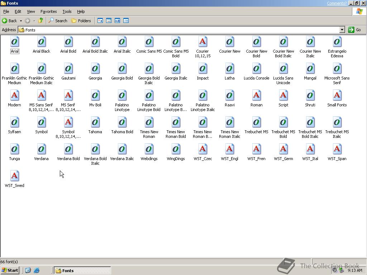The height and width of the screenshot is (275, 367).
Task: Click the Search toolbar button
Action: (58, 20)
